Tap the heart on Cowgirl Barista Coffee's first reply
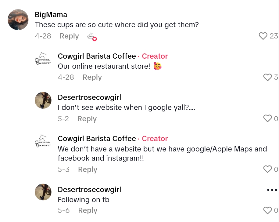279x222 pixels. click(x=267, y=77)
